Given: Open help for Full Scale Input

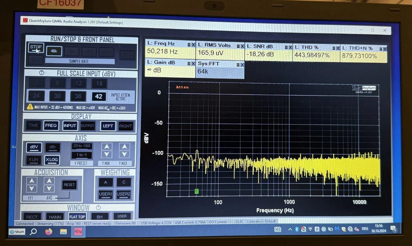Looking at the screenshot, I should [42, 73].
